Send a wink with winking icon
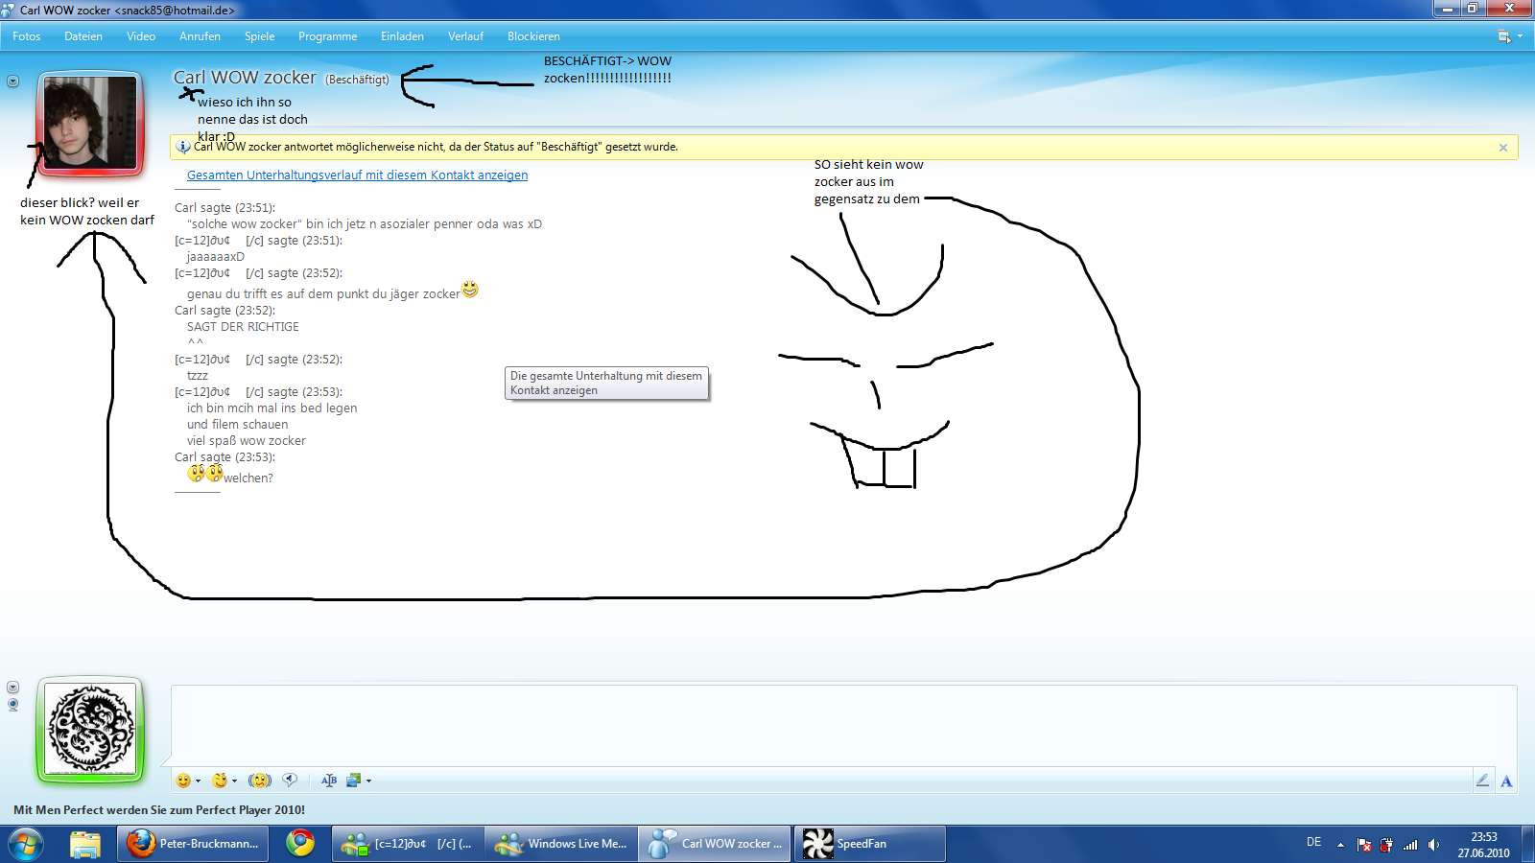Image resolution: width=1535 pixels, height=863 pixels. (220, 781)
